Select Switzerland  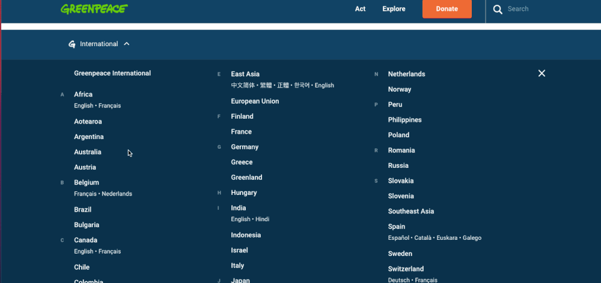click(x=406, y=269)
